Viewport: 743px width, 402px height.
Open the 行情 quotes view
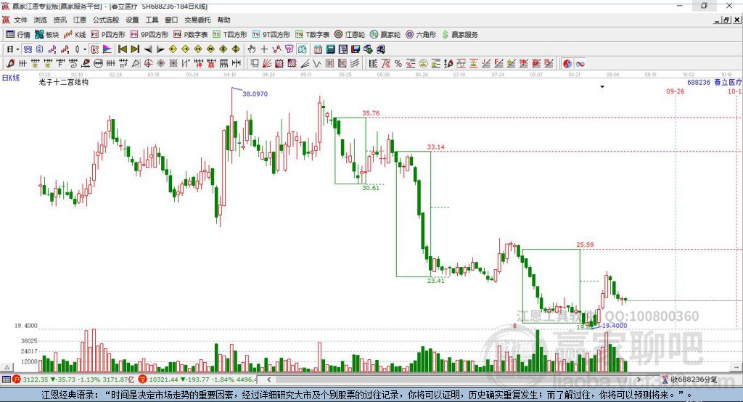(x=17, y=35)
